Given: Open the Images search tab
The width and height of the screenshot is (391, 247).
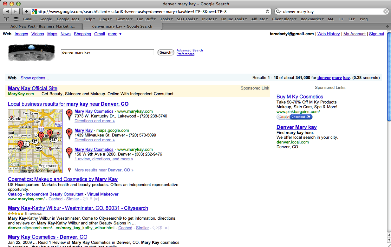Looking at the screenshot, I should pos(21,34).
